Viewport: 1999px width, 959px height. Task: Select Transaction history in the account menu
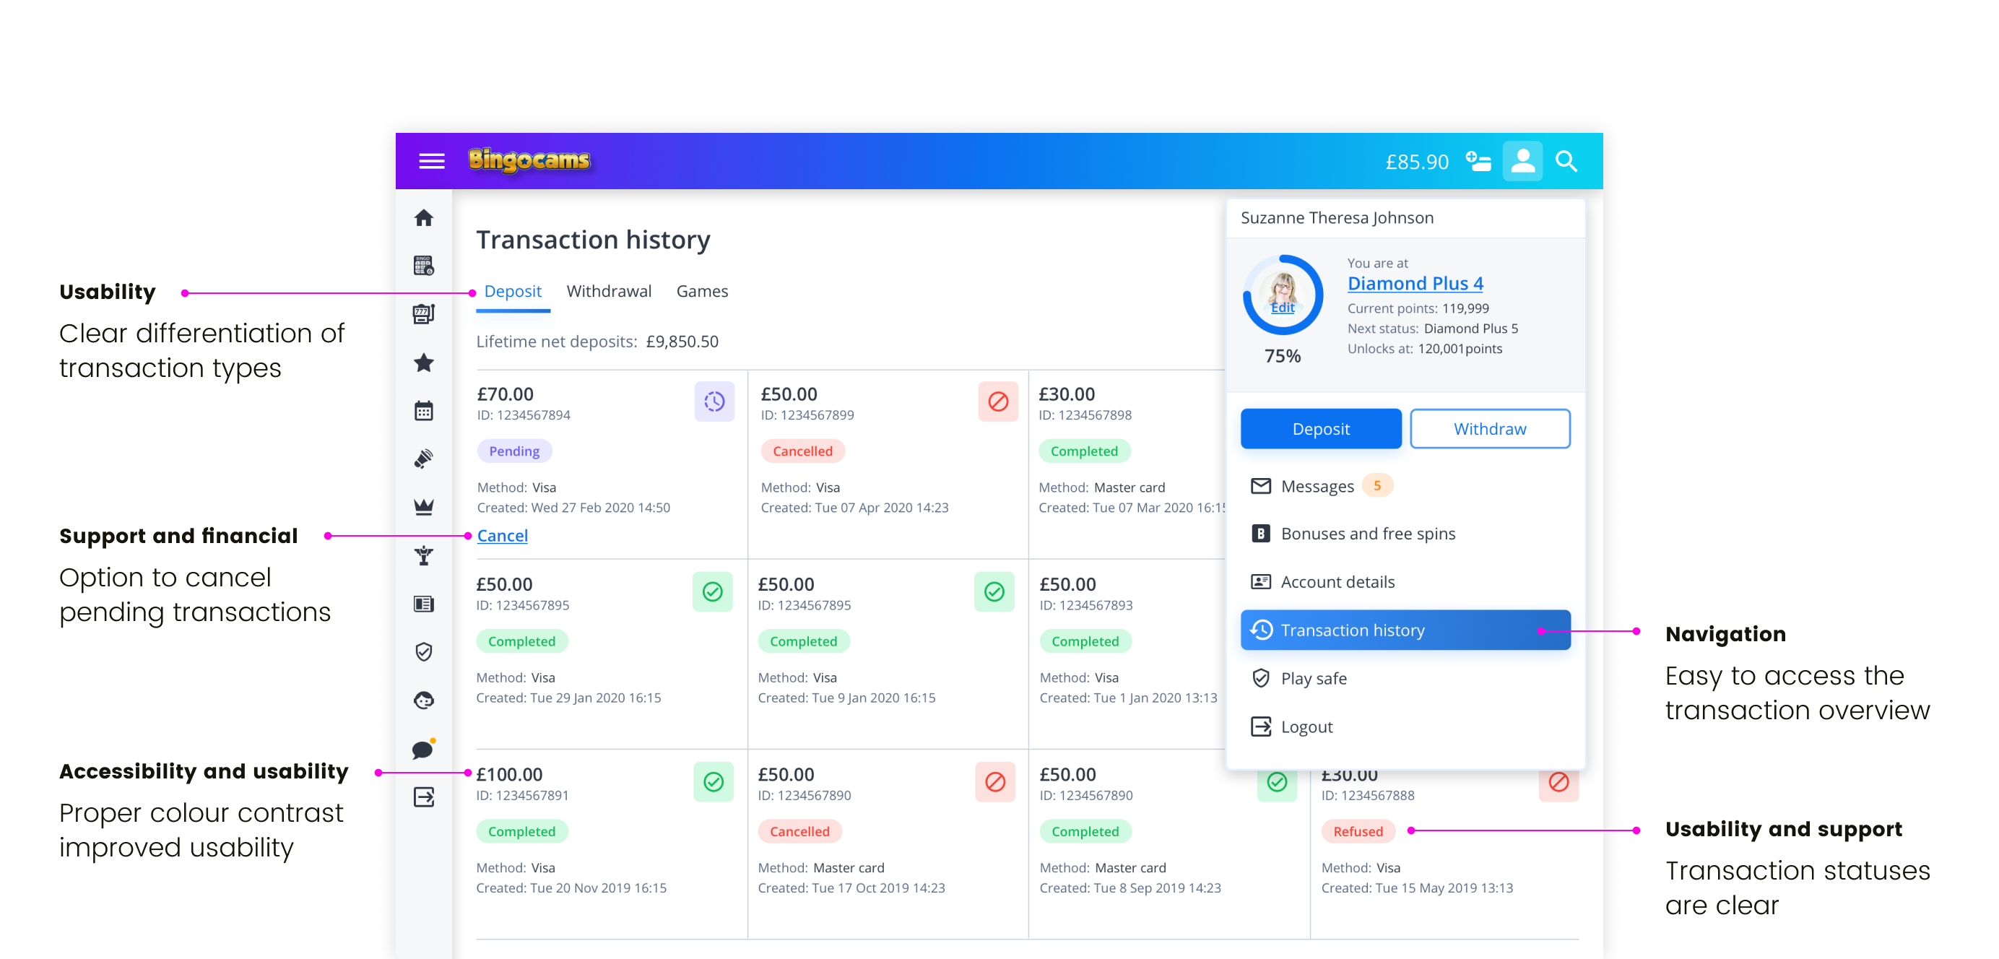[x=1353, y=630]
